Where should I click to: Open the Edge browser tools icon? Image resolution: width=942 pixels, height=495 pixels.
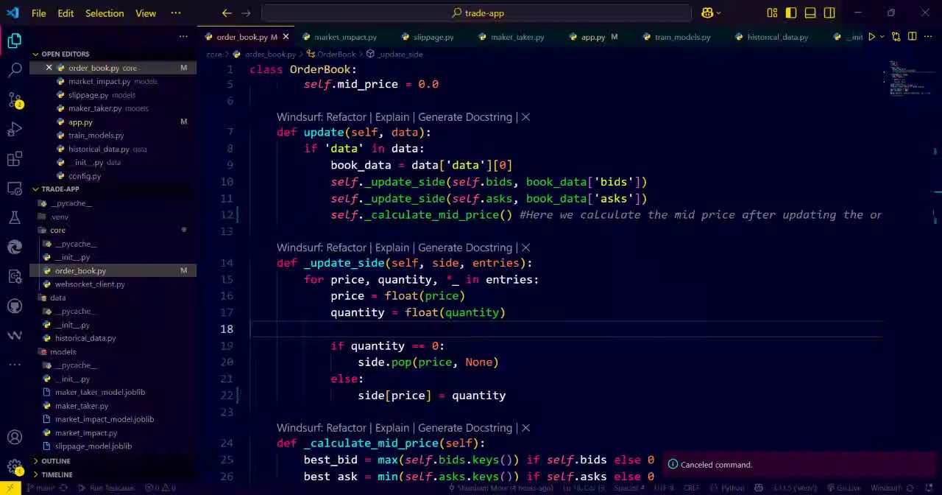(x=14, y=247)
